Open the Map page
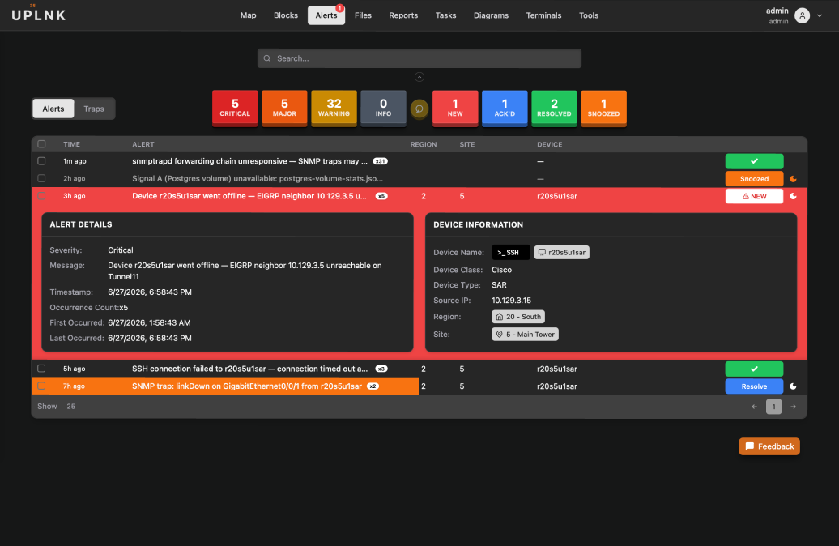The width and height of the screenshot is (839, 546). point(248,15)
